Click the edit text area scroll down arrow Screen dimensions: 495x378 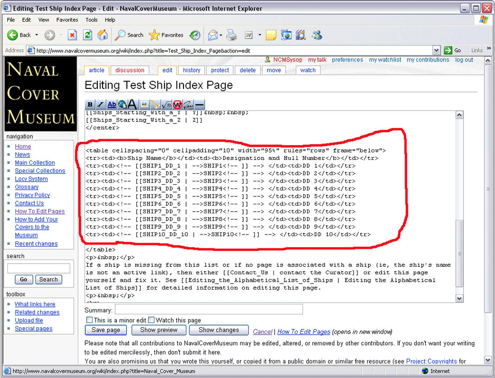(x=459, y=298)
